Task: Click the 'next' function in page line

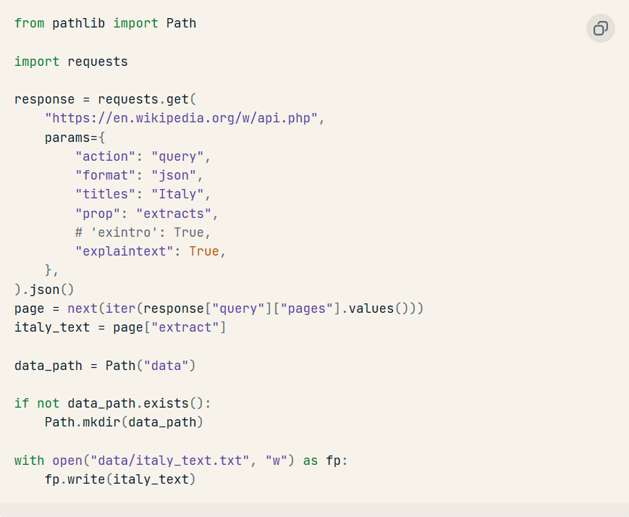Action: click(x=83, y=308)
